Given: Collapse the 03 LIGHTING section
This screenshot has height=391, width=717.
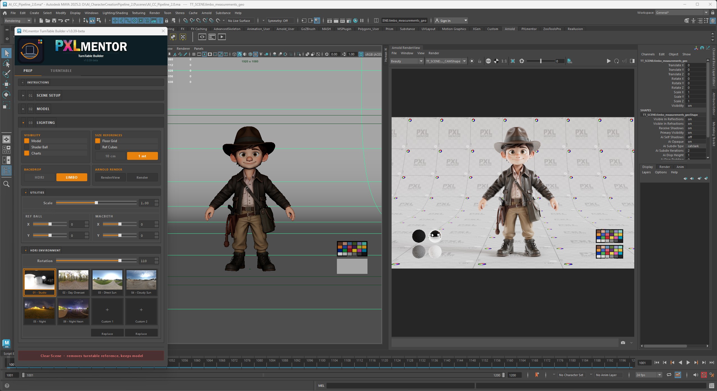Looking at the screenshot, I should (91, 122).
